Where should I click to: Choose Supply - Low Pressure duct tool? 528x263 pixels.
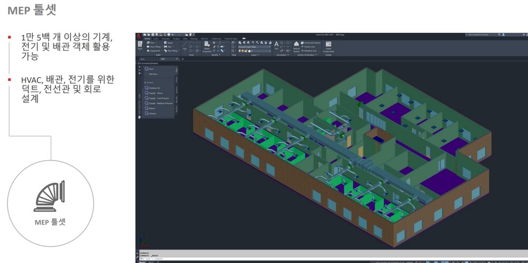click(x=158, y=98)
